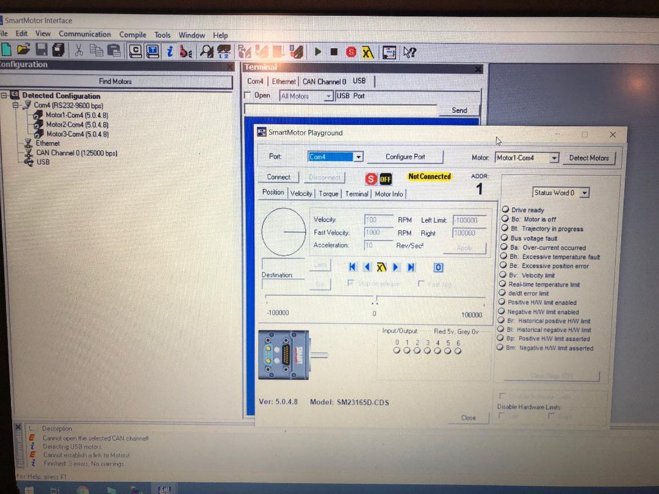Open the Tools menu
Screen dimensions: 659x494
coord(162,35)
